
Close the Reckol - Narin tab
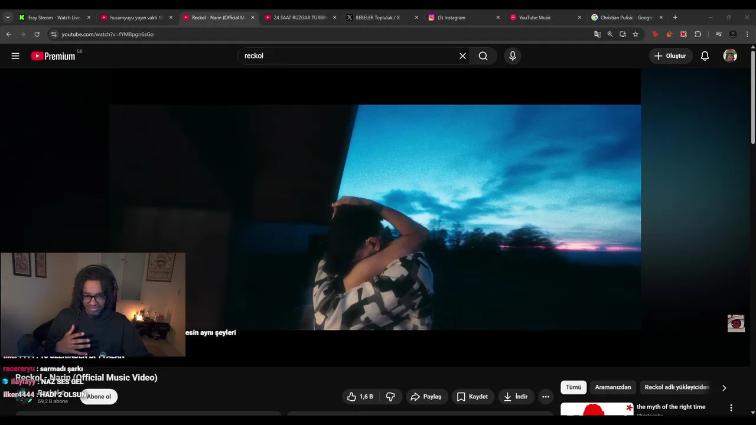252,18
